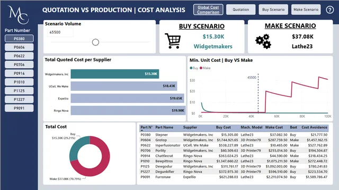Click the shopping cart icon in Buy Scenario
The height and width of the screenshot is (190, 339).
[173, 41]
